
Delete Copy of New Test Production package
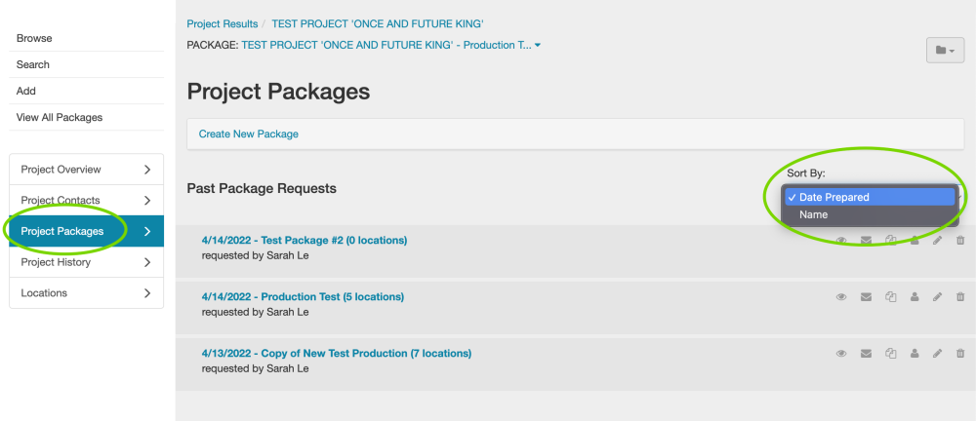(x=960, y=354)
